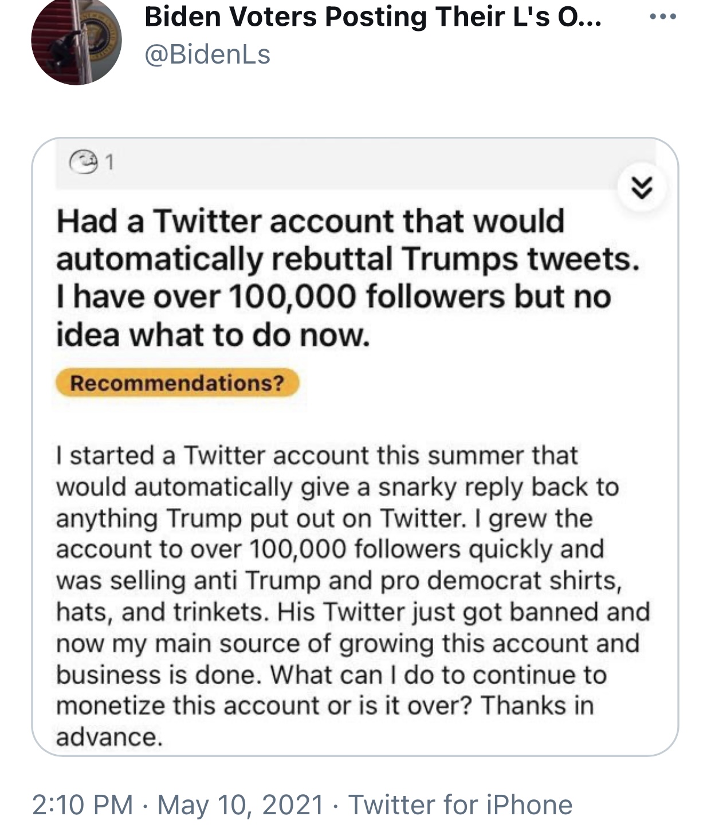
Task: Click the award count number 1
Action: pos(109,163)
